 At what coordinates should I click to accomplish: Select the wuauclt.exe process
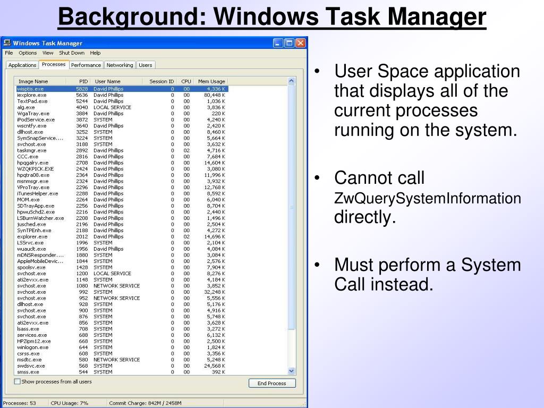122,249
